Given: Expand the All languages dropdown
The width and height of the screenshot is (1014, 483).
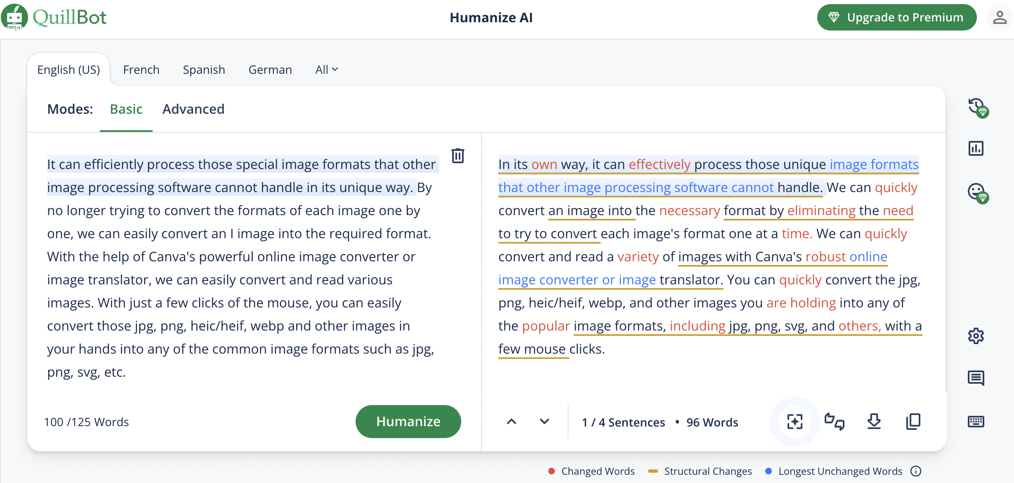Looking at the screenshot, I should [327, 70].
